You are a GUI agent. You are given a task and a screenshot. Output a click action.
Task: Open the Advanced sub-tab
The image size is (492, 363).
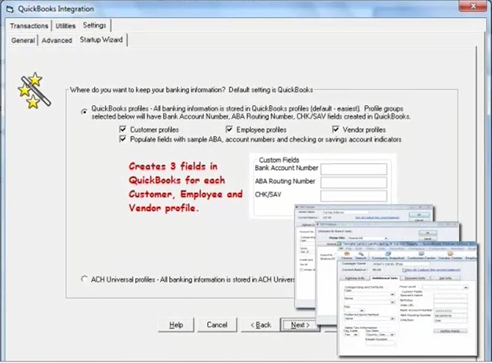point(56,41)
